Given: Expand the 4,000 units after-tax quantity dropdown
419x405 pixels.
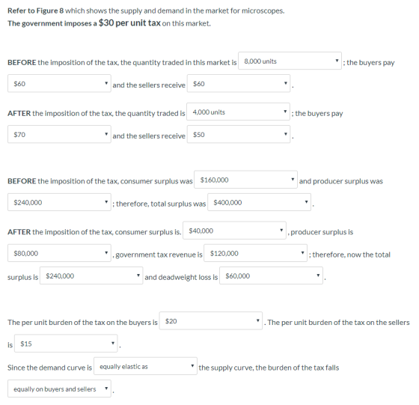Looking at the screenshot, I should pos(238,112).
